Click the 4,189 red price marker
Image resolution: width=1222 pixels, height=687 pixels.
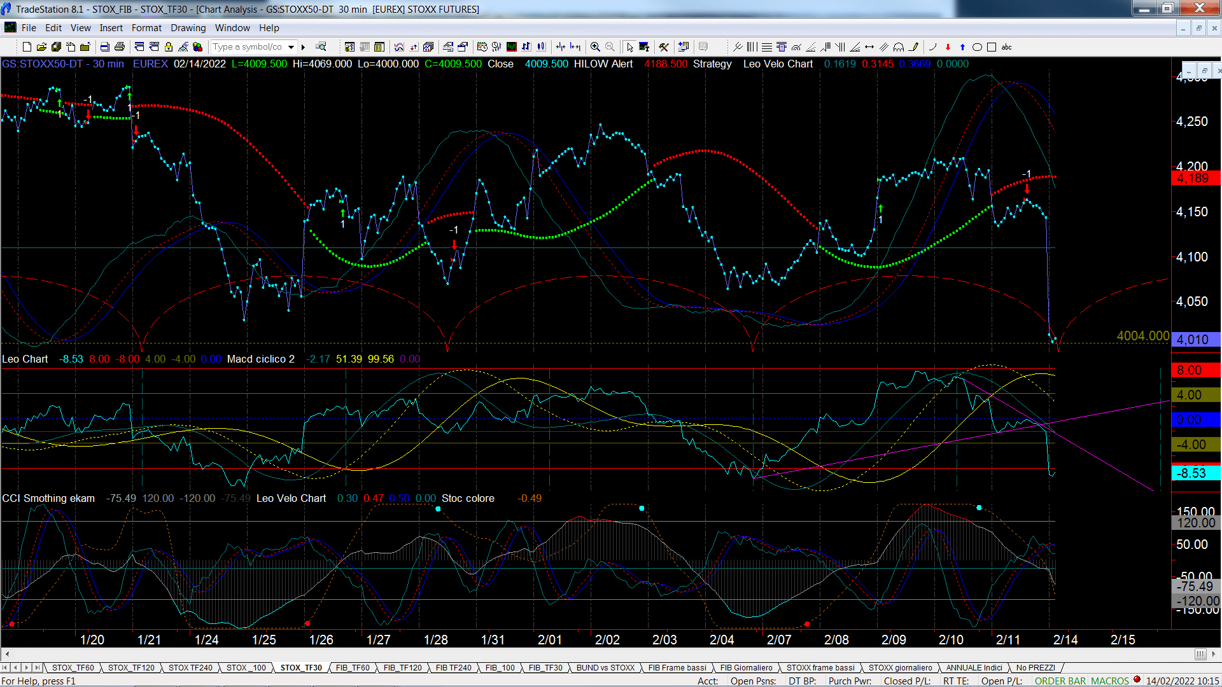(x=1196, y=179)
